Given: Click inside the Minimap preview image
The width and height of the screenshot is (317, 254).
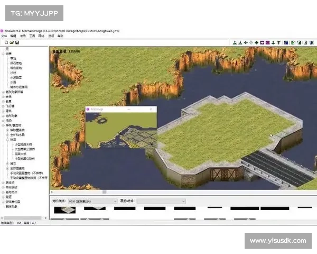Looking at the screenshot, I should [121, 131].
